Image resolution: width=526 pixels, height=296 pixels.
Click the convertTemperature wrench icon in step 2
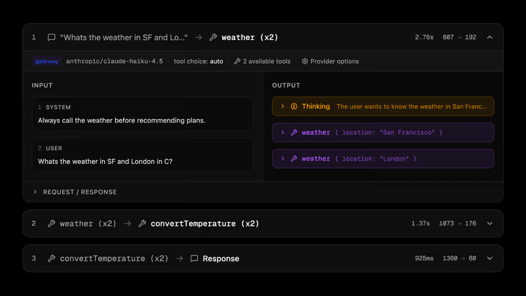[142, 223]
